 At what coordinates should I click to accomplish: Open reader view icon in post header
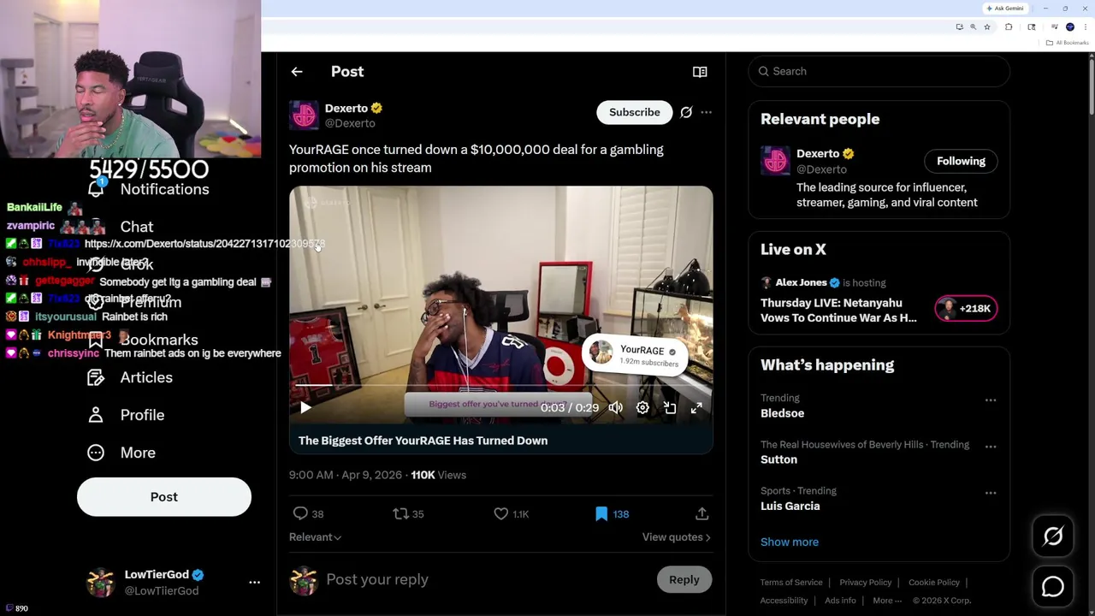pyautogui.click(x=700, y=72)
